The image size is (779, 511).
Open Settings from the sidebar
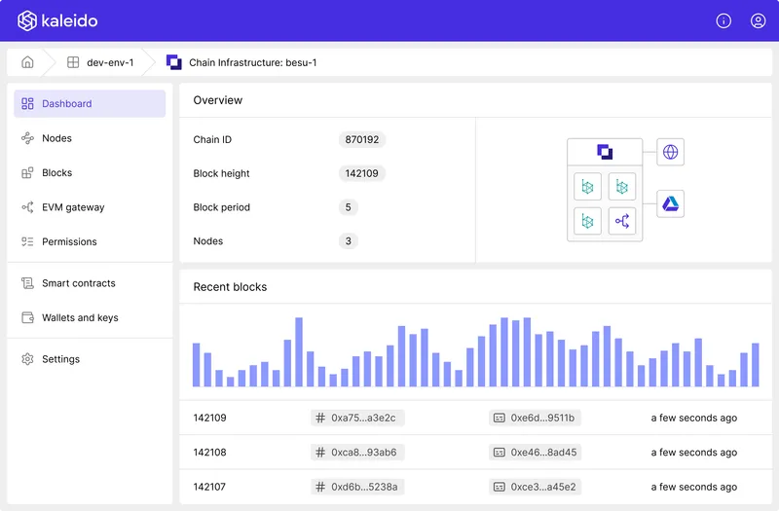[x=60, y=359]
